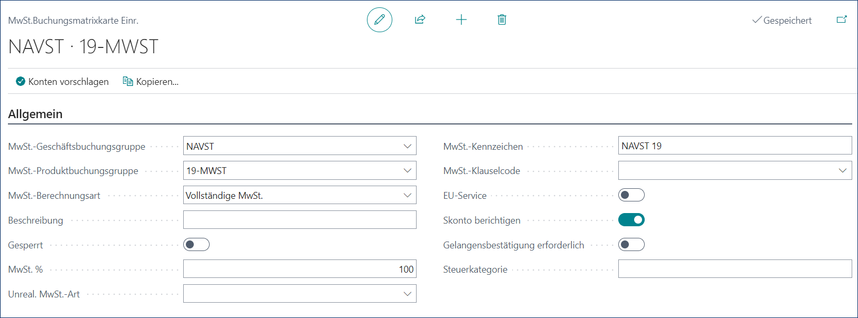858x318 pixels.
Task: Click the Skonto berichtigen label
Action: [x=482, y=220]
